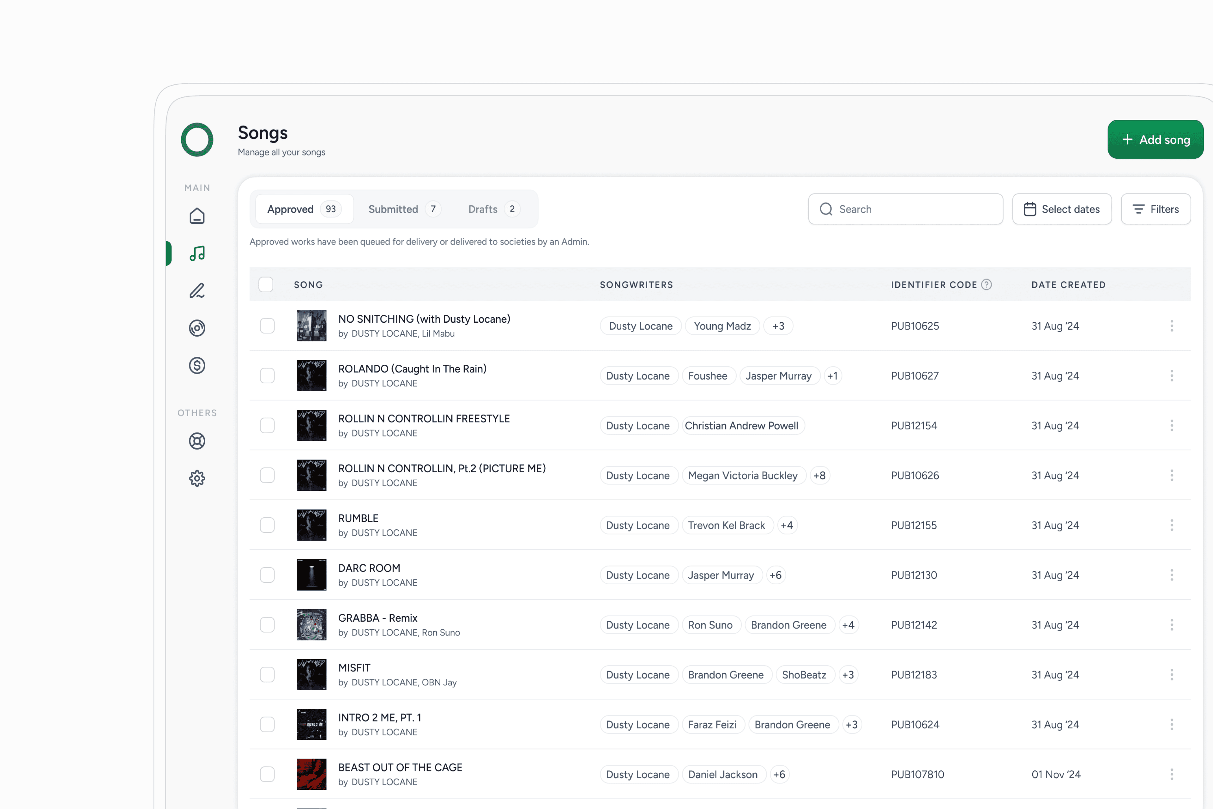Open the INTRO 2 ME, PT. 1 title

pos(380,718)
